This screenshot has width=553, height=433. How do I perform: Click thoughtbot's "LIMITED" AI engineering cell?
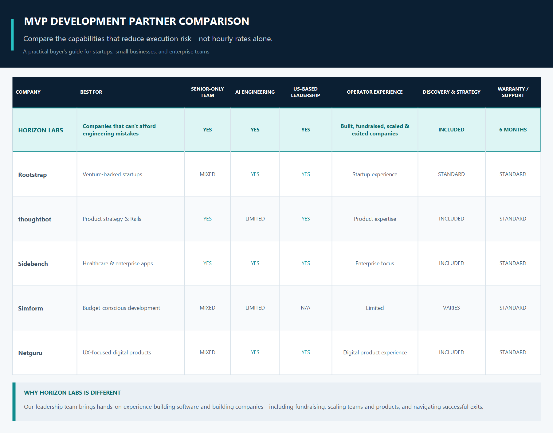coord(255,219)
